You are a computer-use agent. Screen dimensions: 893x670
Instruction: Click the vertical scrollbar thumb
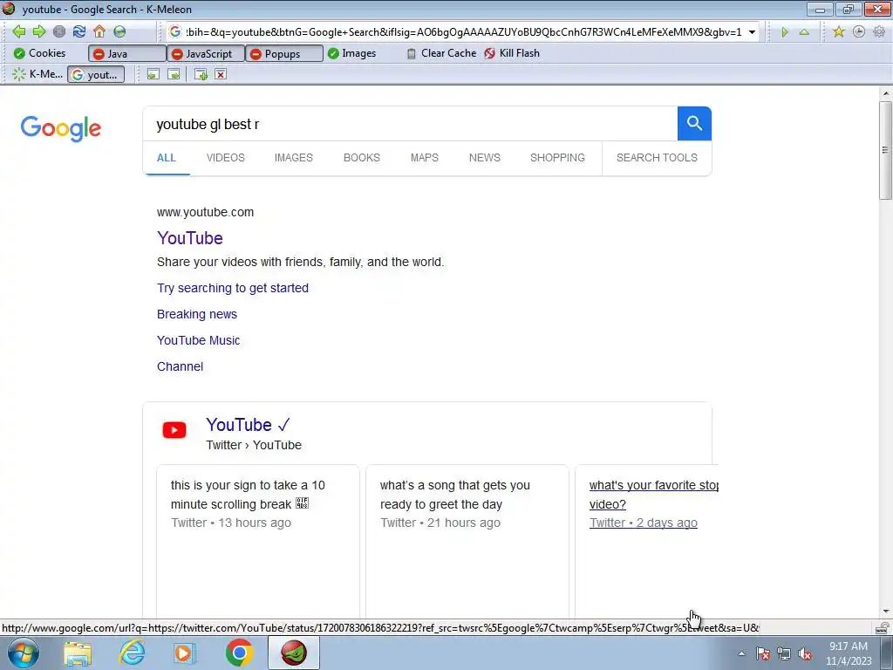[x=886, y=150]
